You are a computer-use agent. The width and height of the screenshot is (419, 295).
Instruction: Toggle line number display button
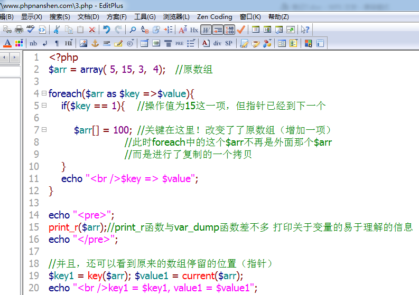[x=229, y=30]
